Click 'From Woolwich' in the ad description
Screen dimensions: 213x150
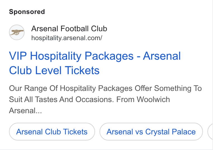click(x=143, y=100)
